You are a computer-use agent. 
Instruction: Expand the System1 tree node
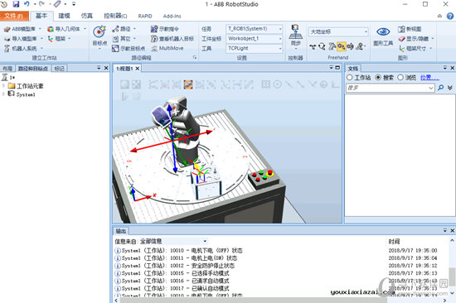(x=4, y=94)
